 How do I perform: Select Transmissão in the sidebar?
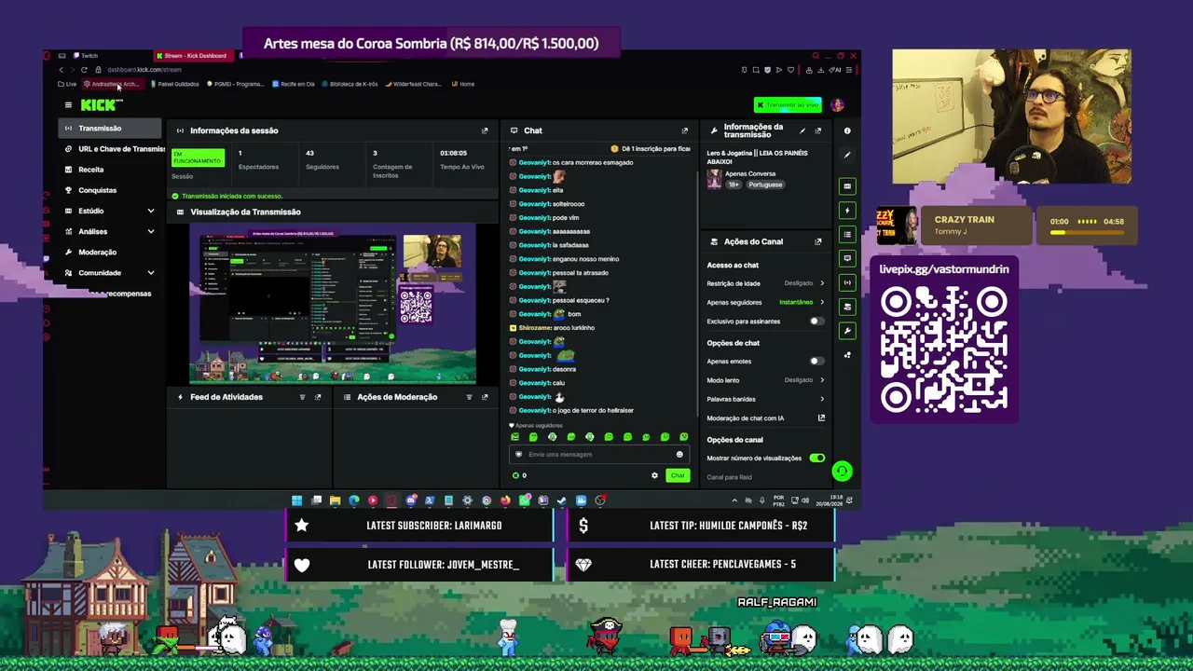click(x=109, y=129)
